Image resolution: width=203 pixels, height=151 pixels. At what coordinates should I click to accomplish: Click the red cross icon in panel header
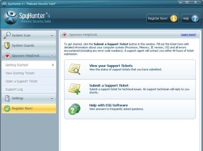point(65,35)
